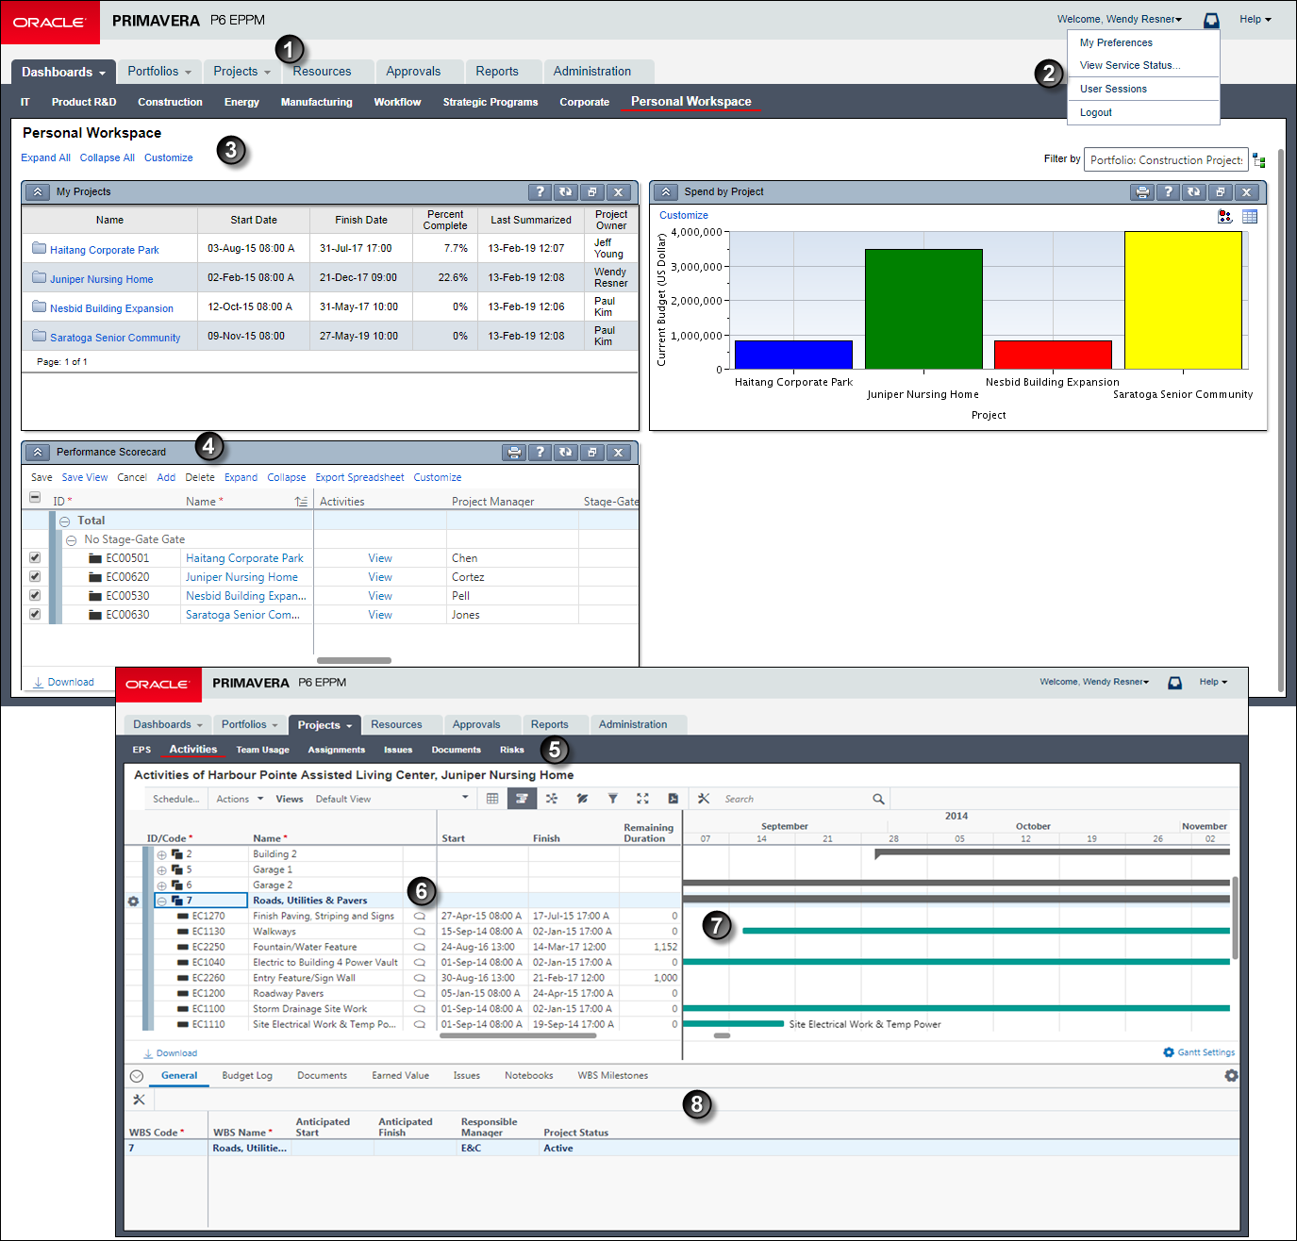1297x1241 pixels.
Task: Choose My Preferences from user menu
Action: coord(1116,42)
